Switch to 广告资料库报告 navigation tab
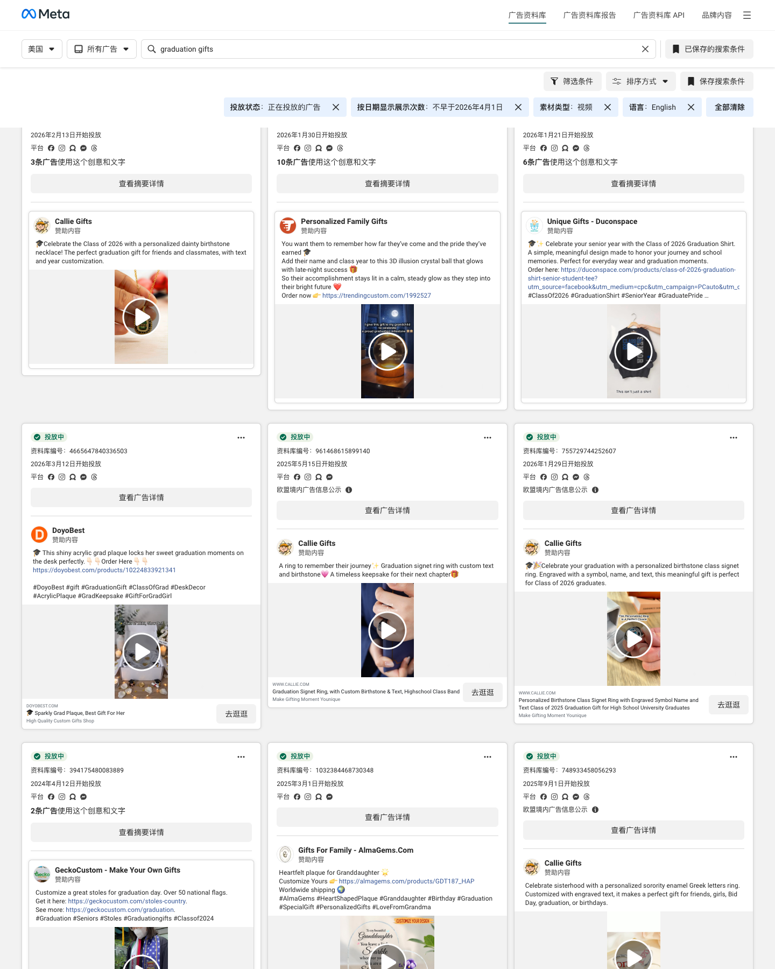The height and width of the screenshot is (969, 775). (x=589, y=15)
